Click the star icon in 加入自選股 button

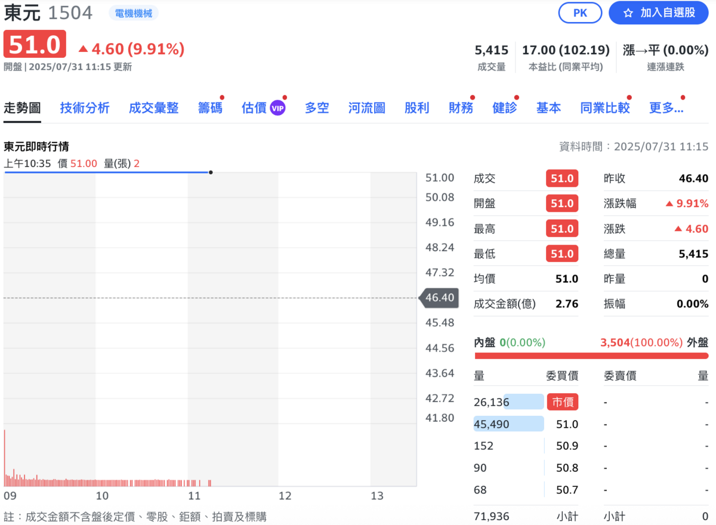point(628,13)
